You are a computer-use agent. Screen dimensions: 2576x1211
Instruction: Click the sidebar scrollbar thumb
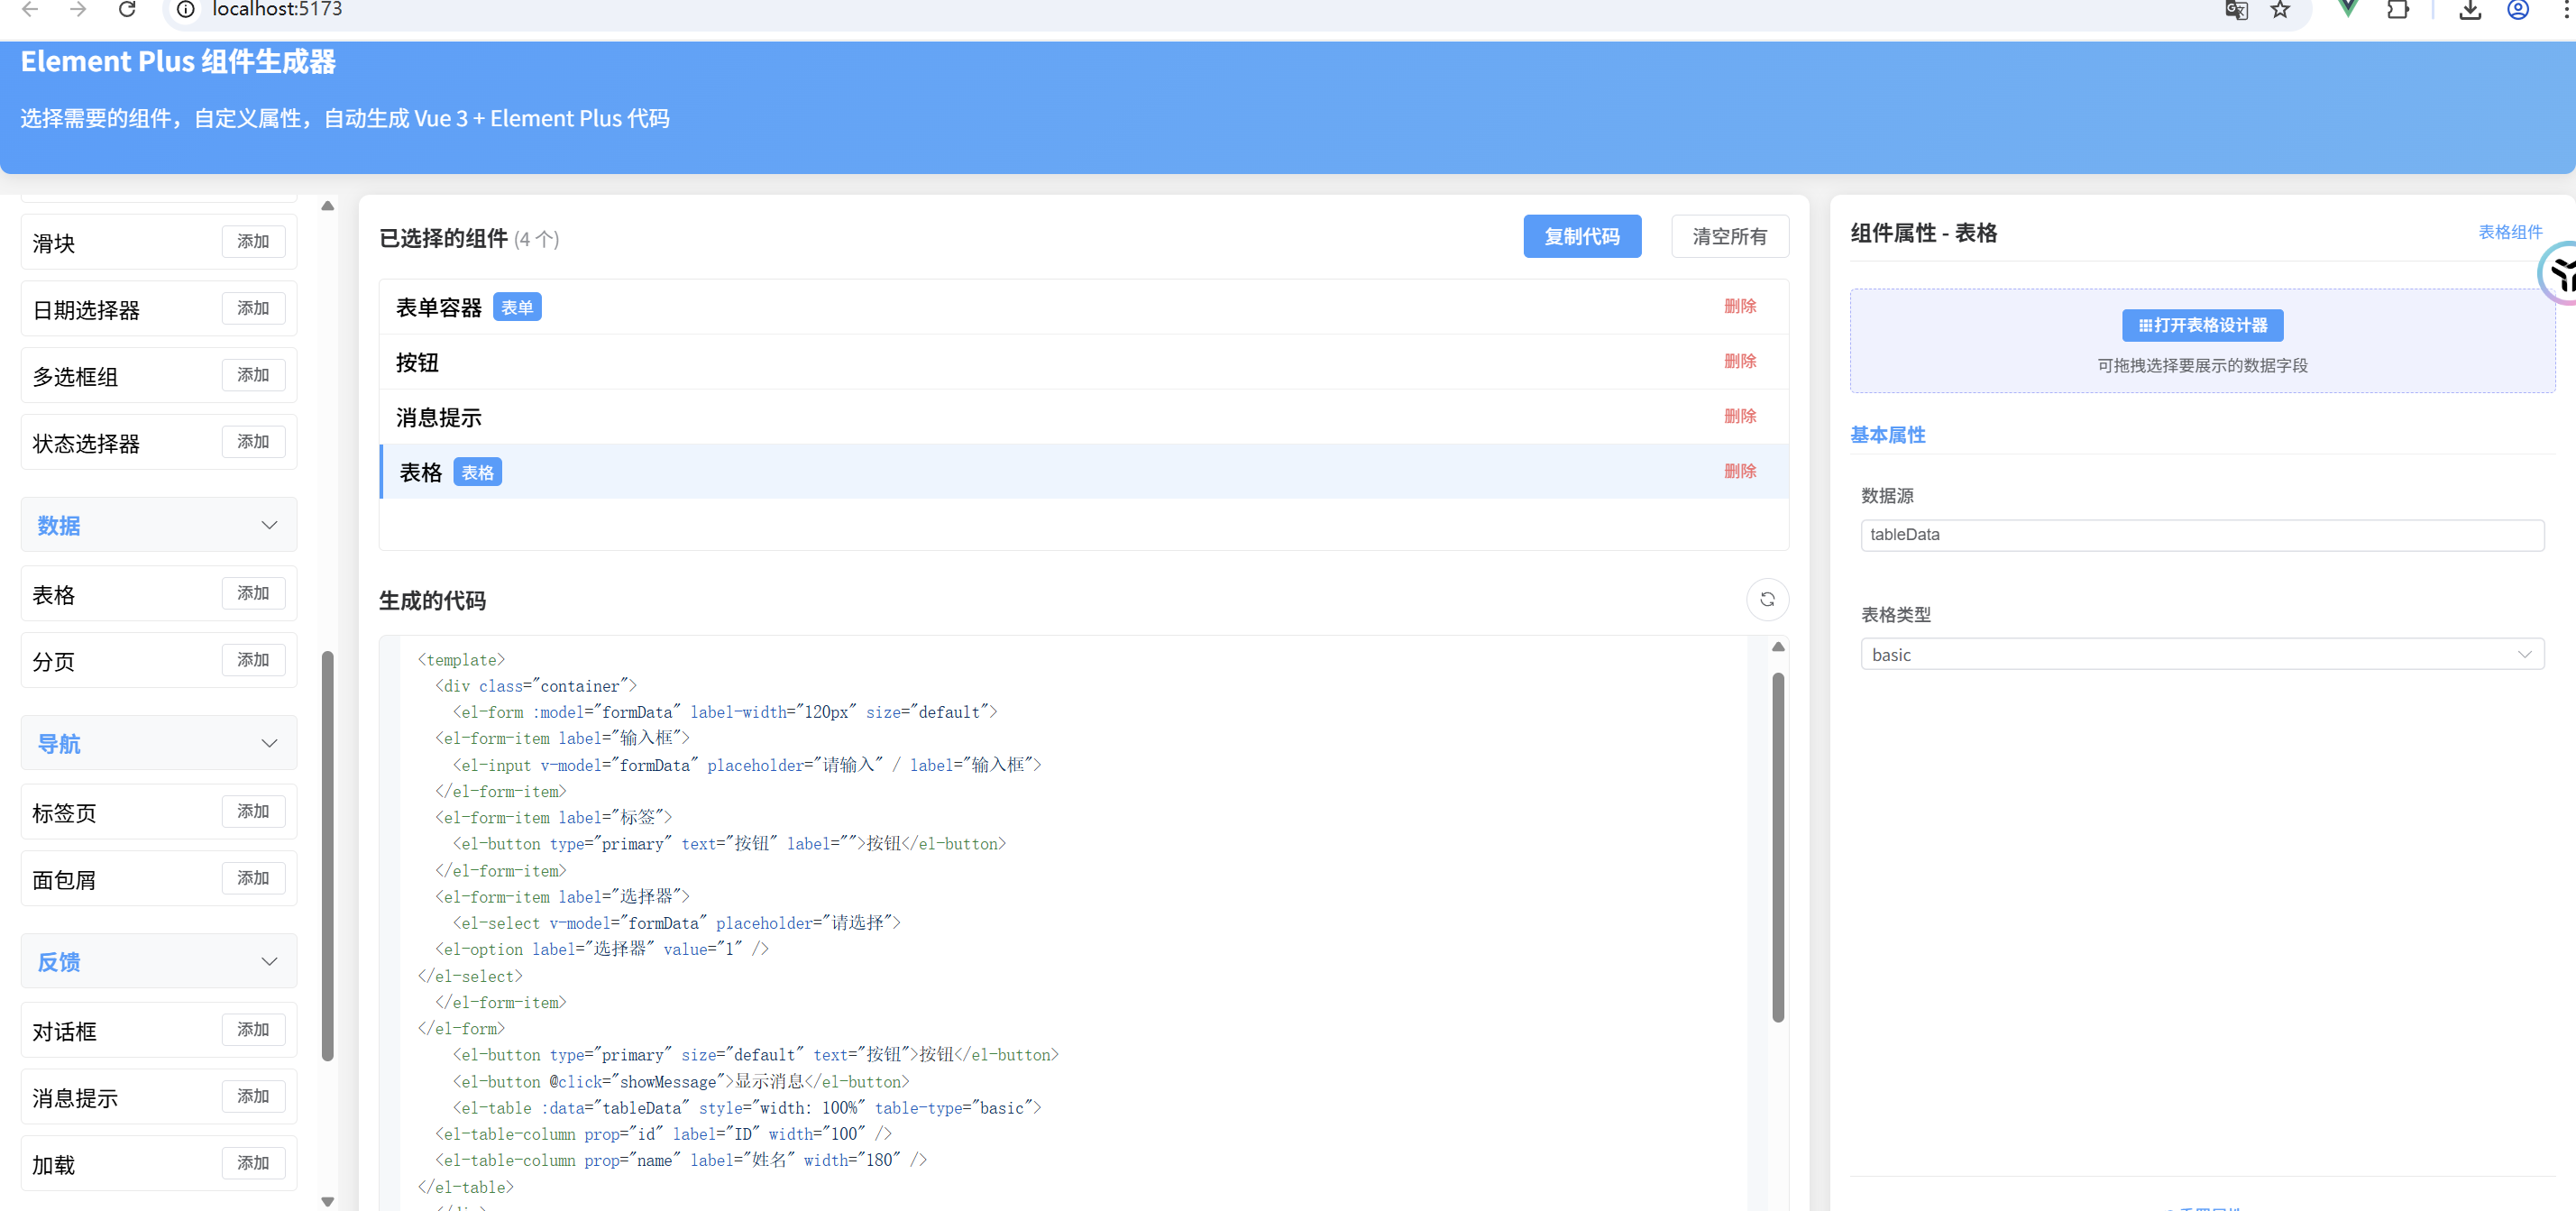coord(327,856)
